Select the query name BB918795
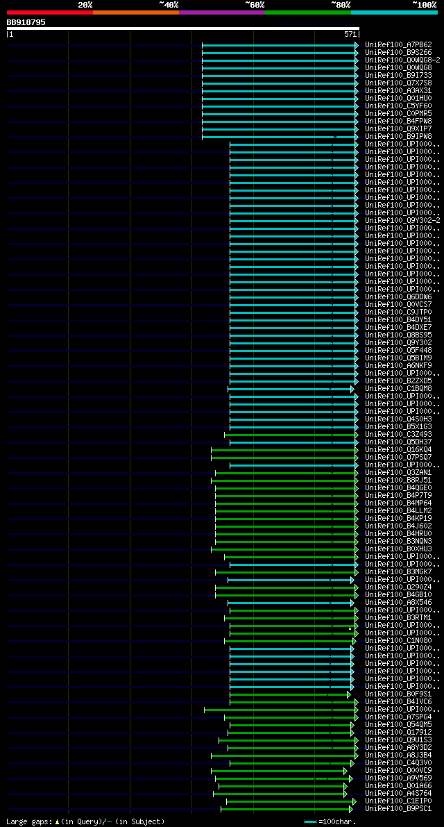 tap(26, 22)
